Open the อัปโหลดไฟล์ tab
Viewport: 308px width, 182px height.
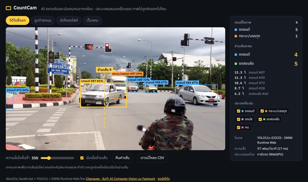click(69, 20)
